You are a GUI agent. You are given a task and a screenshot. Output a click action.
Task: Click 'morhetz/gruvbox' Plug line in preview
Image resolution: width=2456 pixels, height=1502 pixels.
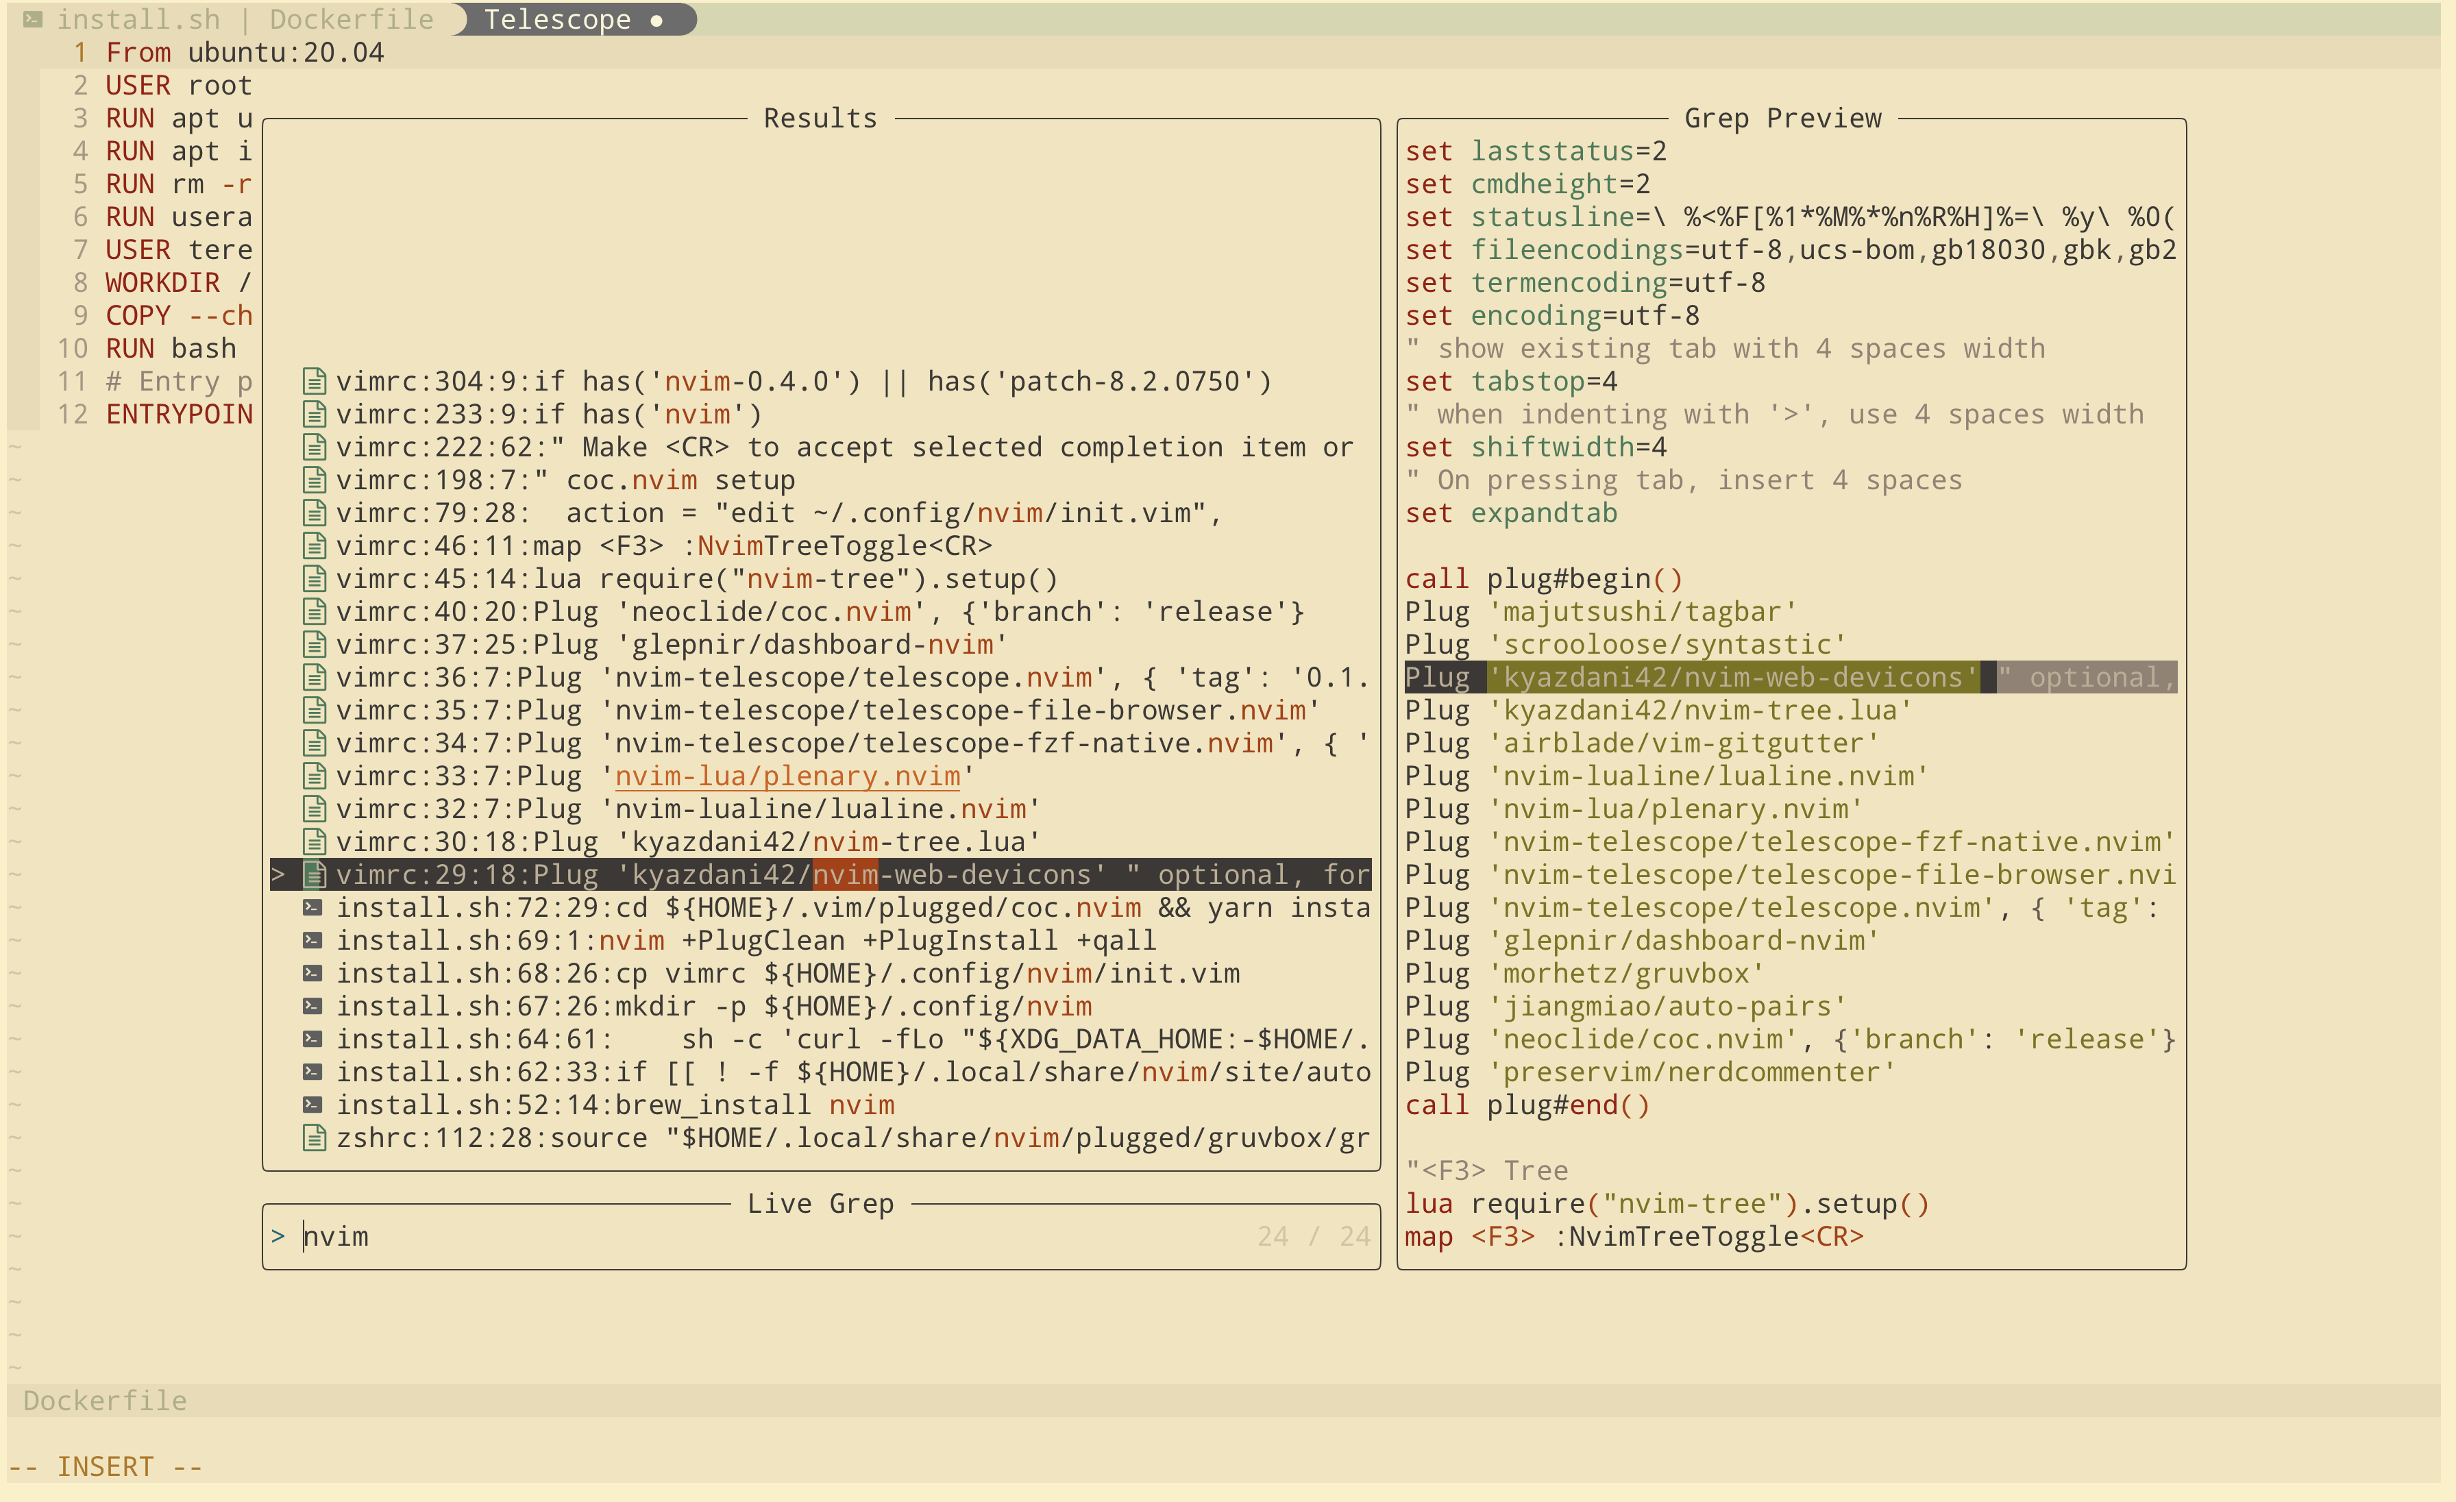coord(1585,974)
